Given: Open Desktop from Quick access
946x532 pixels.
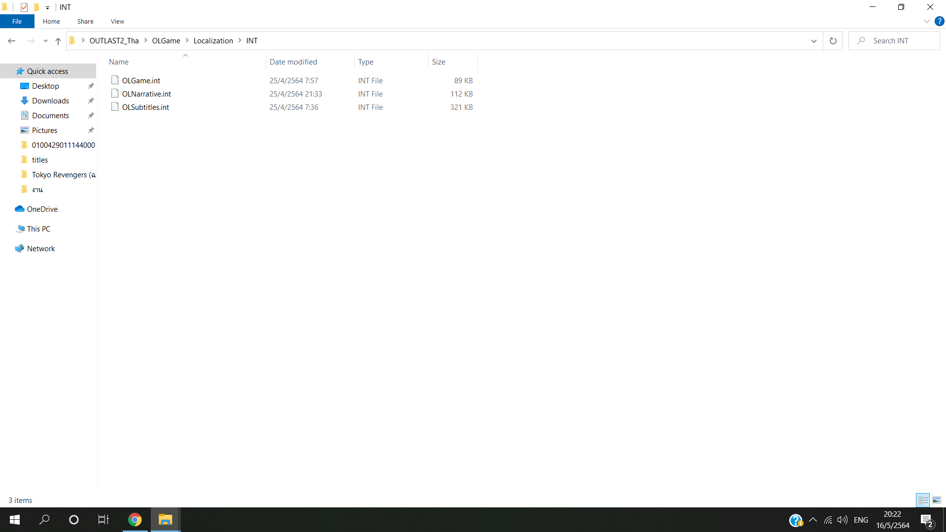Looking at the screenshot, I should (45, 86).
